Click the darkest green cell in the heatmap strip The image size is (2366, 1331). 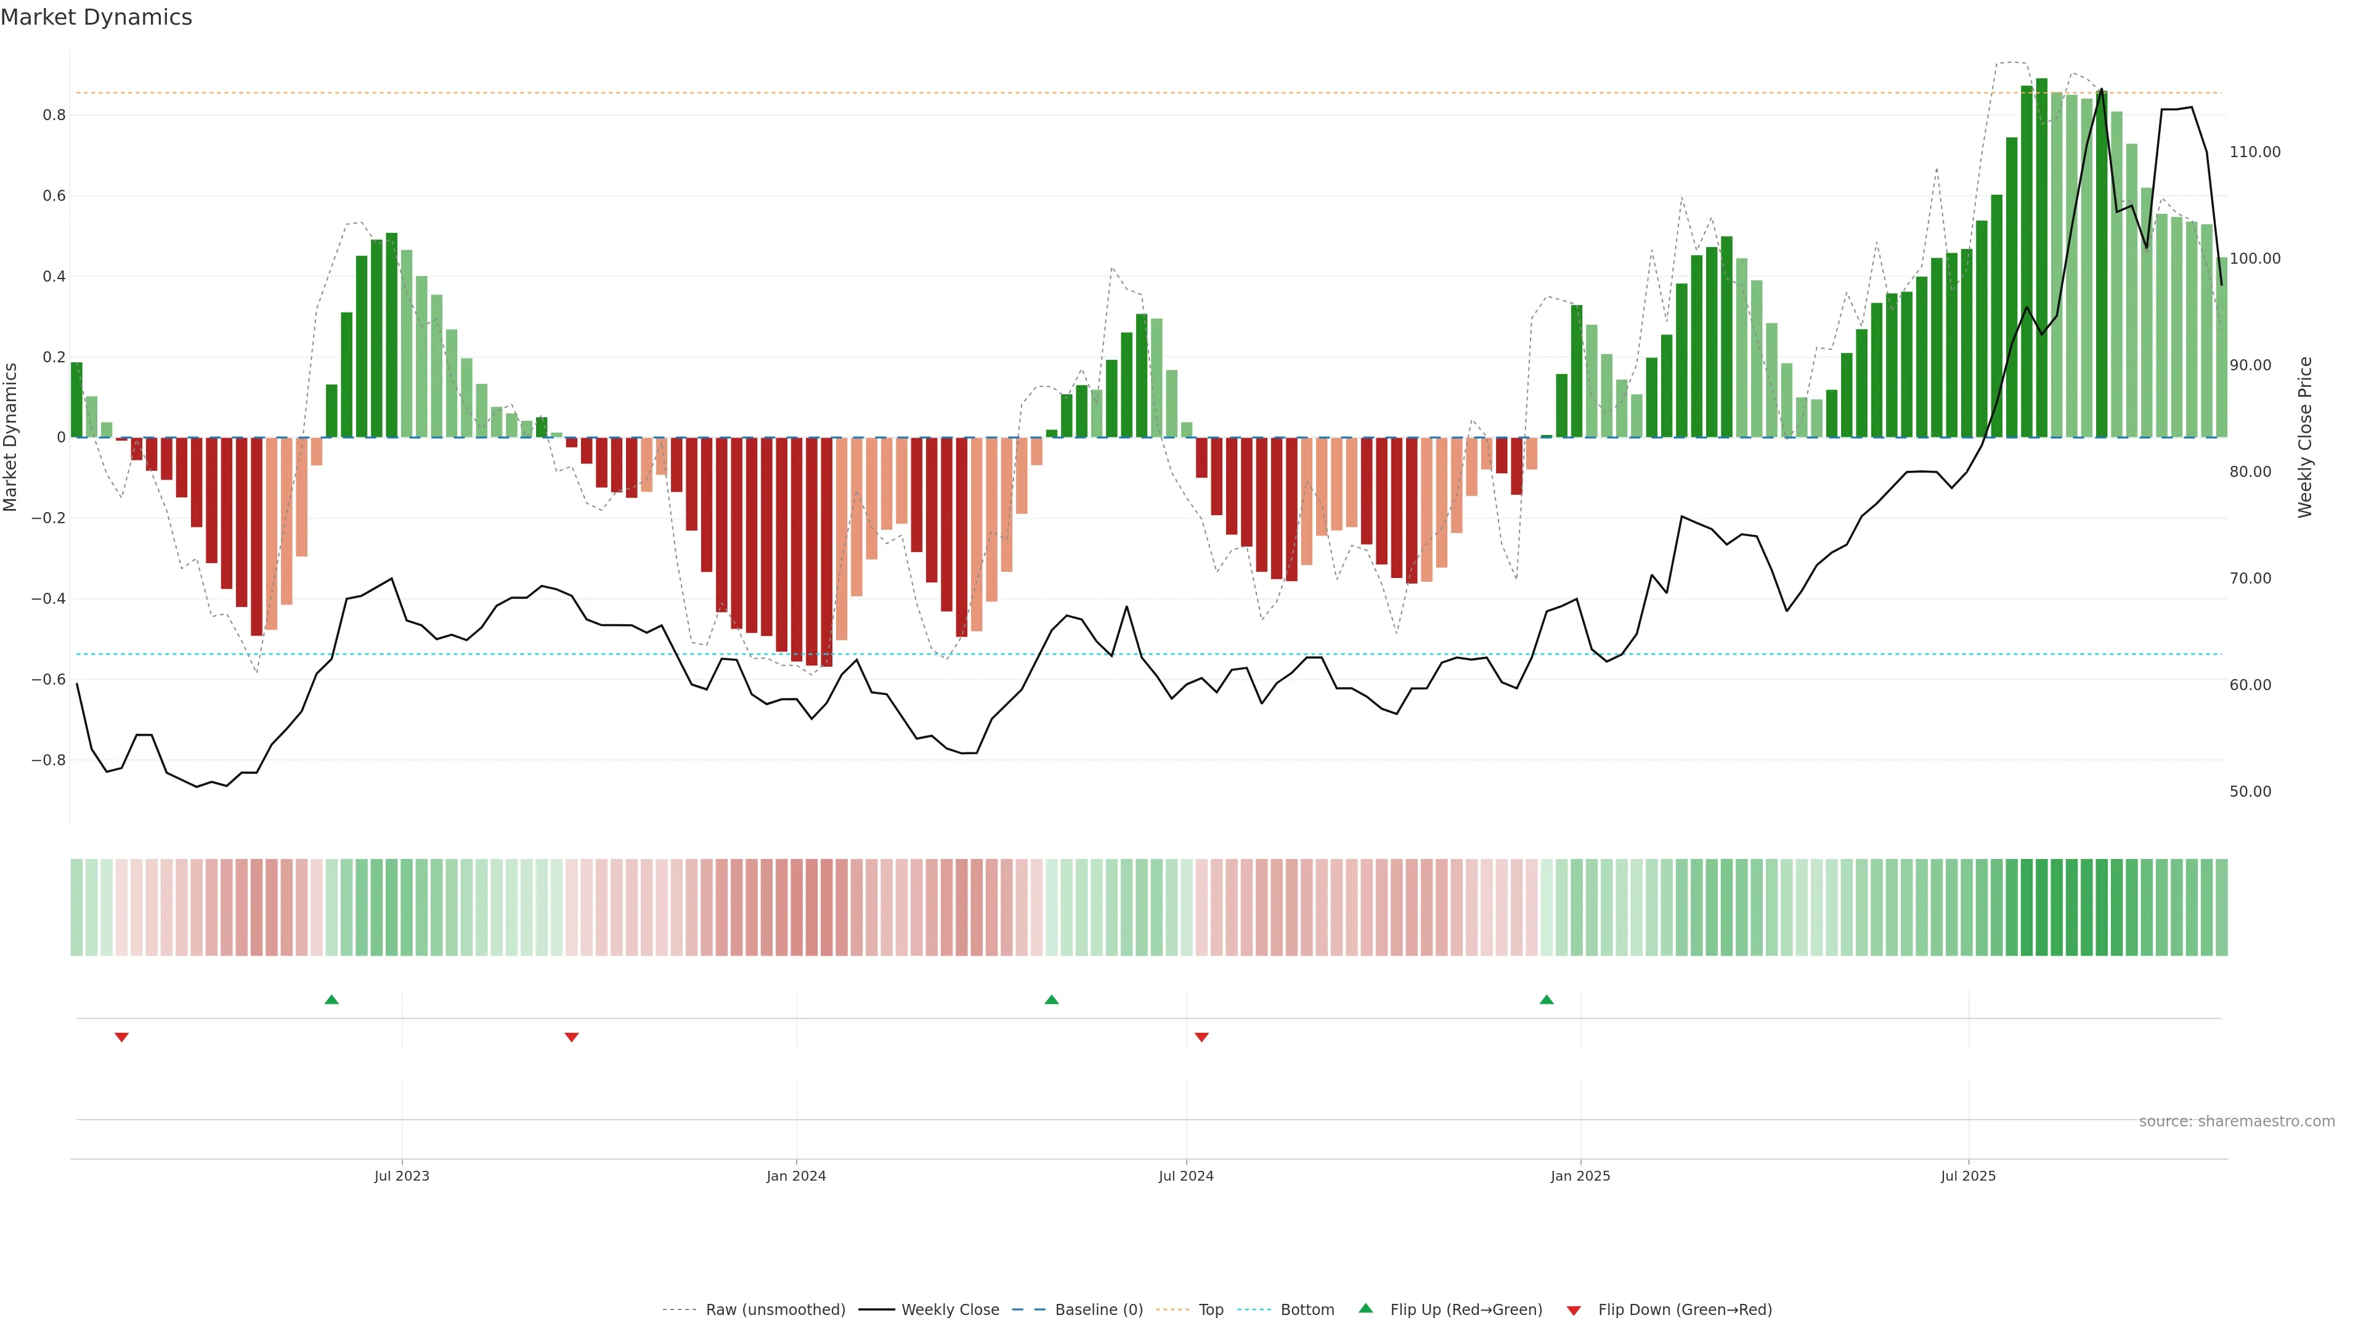(2042, 908)
